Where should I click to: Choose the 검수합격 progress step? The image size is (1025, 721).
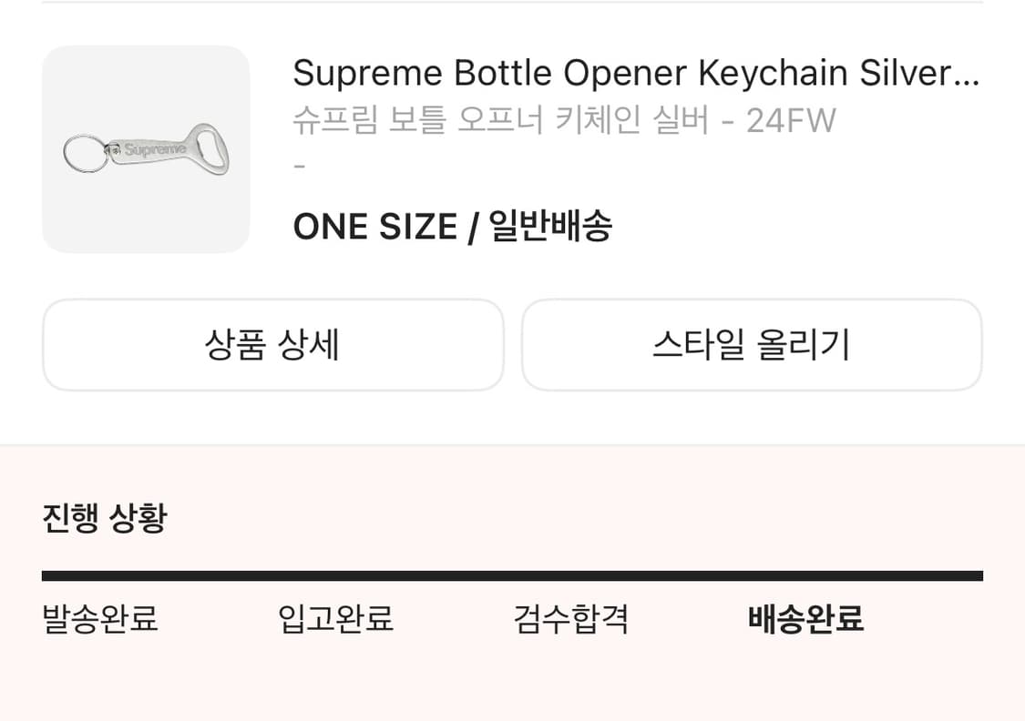pos(571,619)
